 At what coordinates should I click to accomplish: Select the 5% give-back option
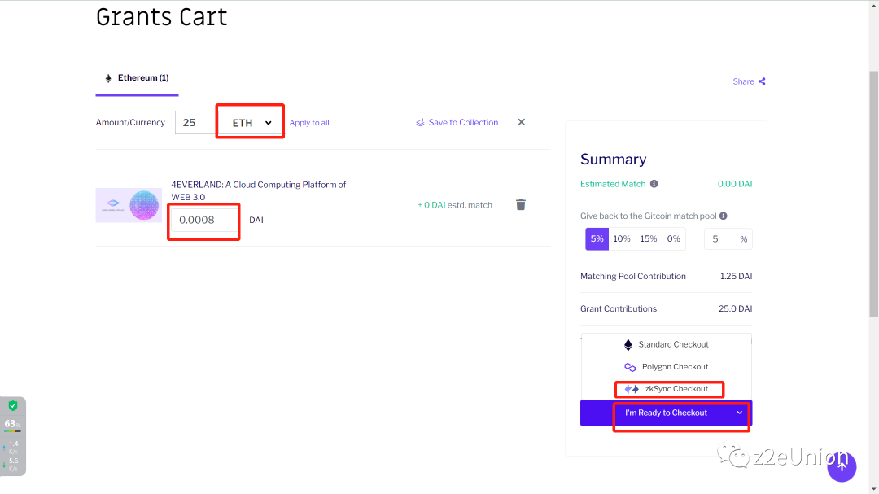tap(597, 238)
